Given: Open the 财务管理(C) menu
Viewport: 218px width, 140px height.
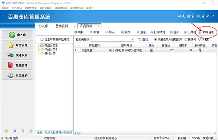Looking at the screenshot, I should (x=31, y=8).
